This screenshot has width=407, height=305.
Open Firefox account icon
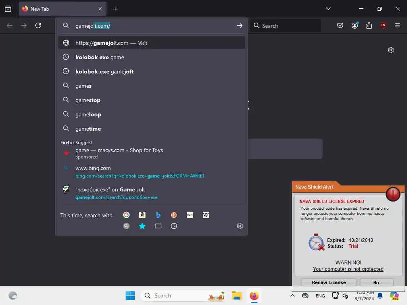pyautogui.click(x=355, y=25)
